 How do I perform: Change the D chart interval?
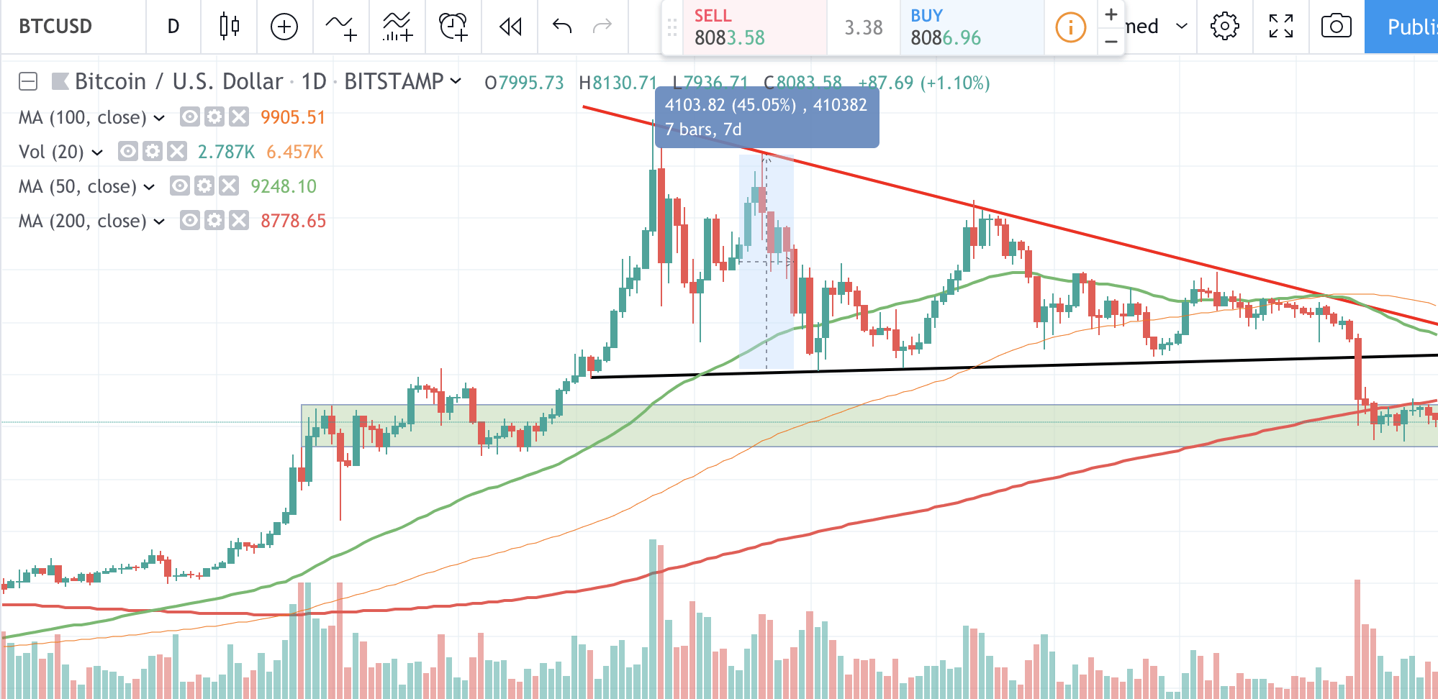click(173, 27)
